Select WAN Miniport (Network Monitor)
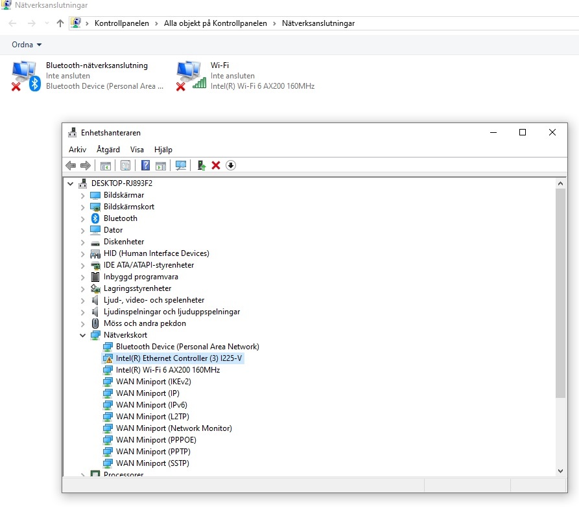 [174, 428]
